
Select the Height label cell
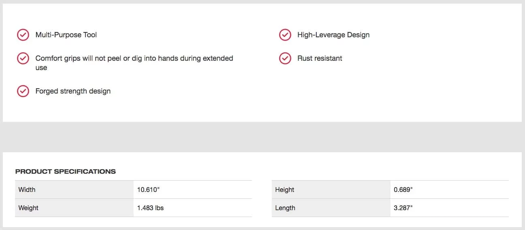point(285,190)
